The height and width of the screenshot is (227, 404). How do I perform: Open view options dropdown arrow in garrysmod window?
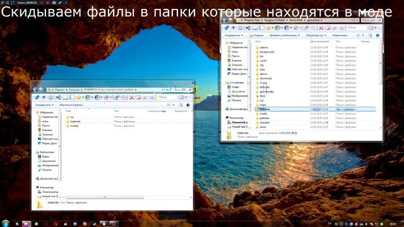click(x=363, y=35)
